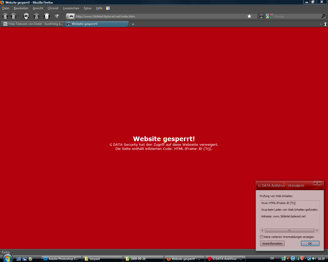Click the Stop loading icon
This screenshot has width=328, height=262.
36,16
